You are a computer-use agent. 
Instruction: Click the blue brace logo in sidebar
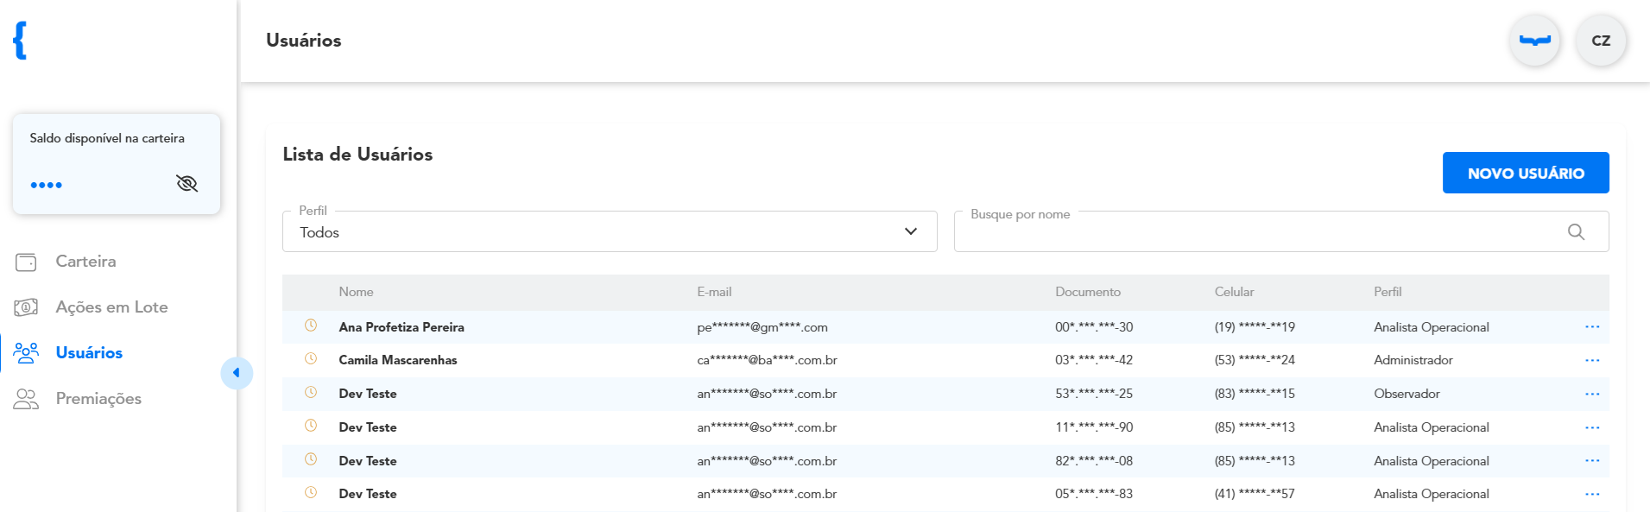pos(21,41)
